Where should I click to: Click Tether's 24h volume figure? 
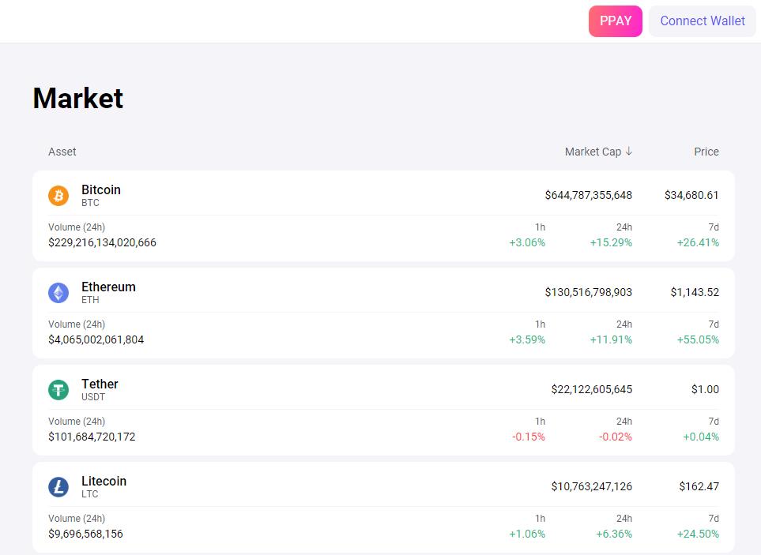click(x=91, y=437)
